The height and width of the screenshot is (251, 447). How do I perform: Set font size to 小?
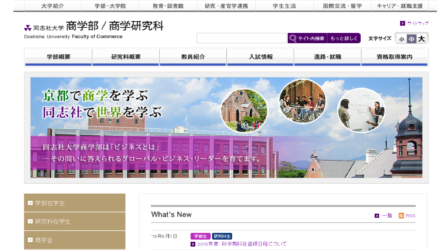point(401,39)
